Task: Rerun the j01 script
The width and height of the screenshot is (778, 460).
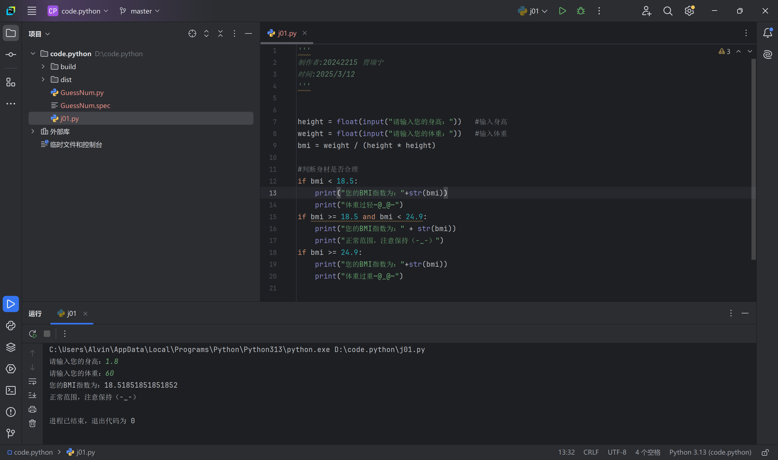Action: point(33,334)
